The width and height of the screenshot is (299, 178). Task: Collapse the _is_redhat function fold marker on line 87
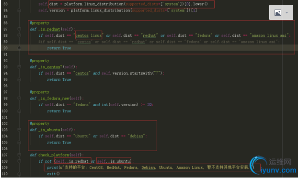point(19,29)
